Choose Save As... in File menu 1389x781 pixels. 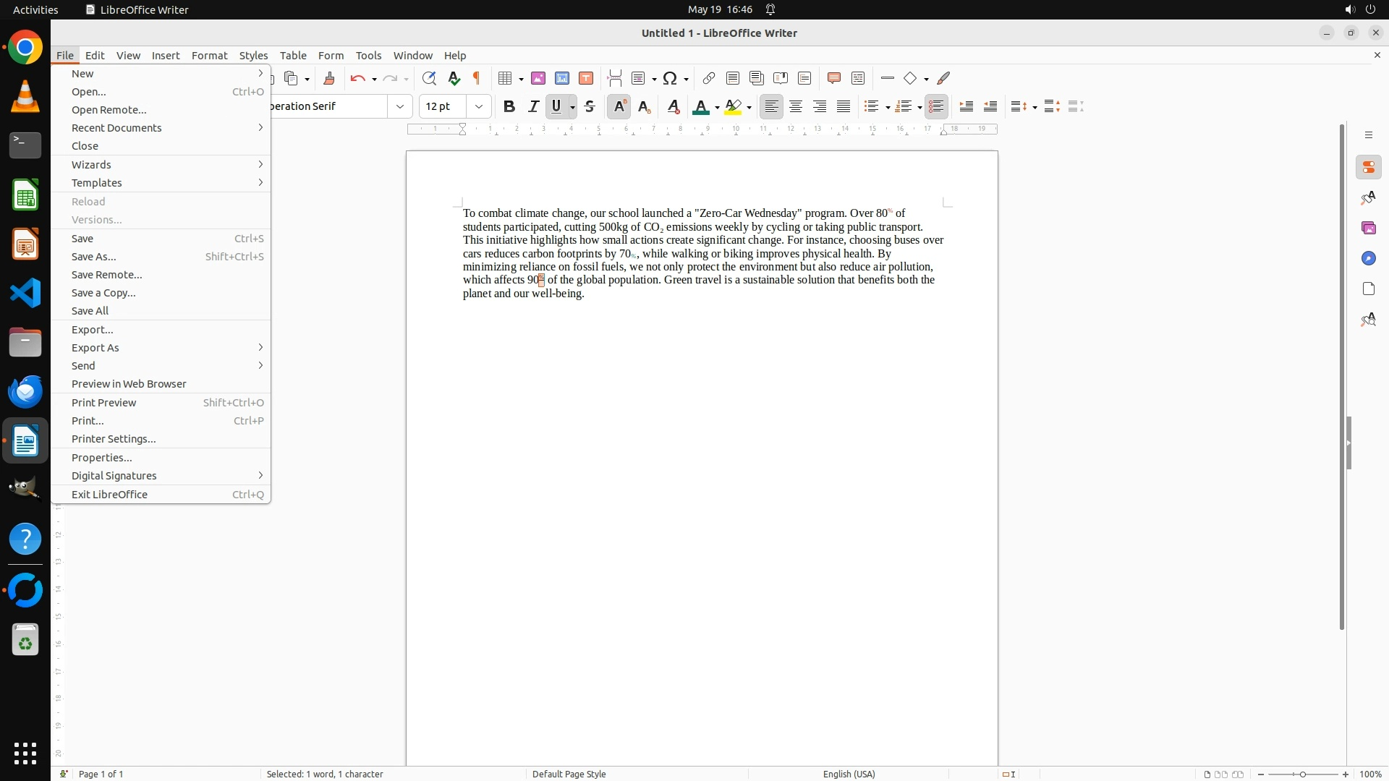[x=94, y=257]
